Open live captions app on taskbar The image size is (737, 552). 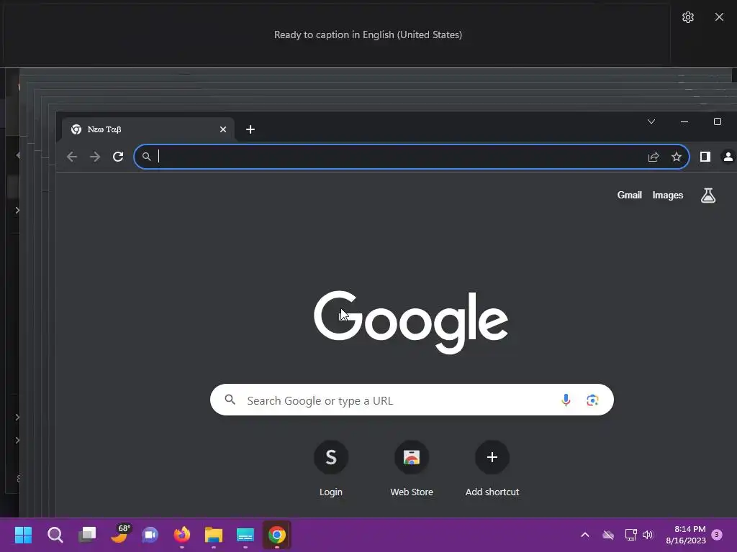point(245,535)
